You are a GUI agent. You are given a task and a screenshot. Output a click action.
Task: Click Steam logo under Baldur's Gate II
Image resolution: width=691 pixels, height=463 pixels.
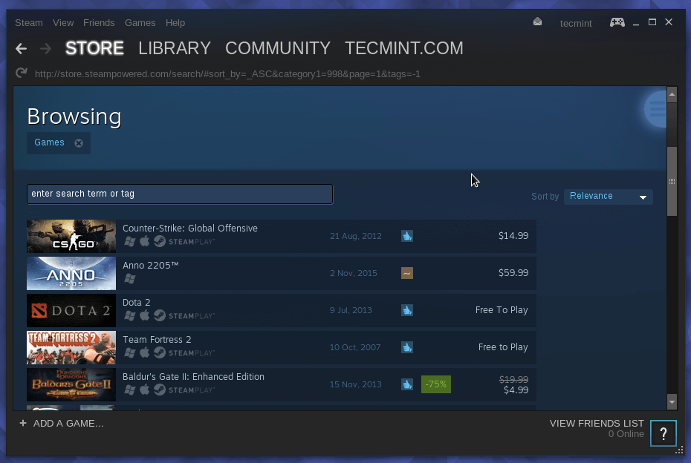tap(160, 390)
